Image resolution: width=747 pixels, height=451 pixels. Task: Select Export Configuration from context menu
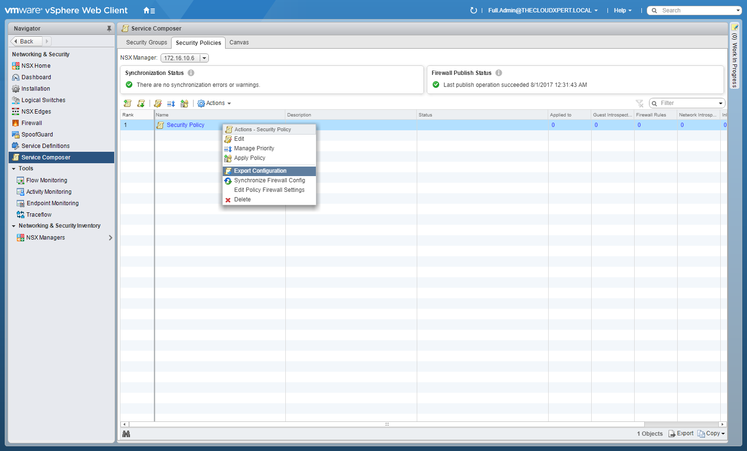[260, 171]
